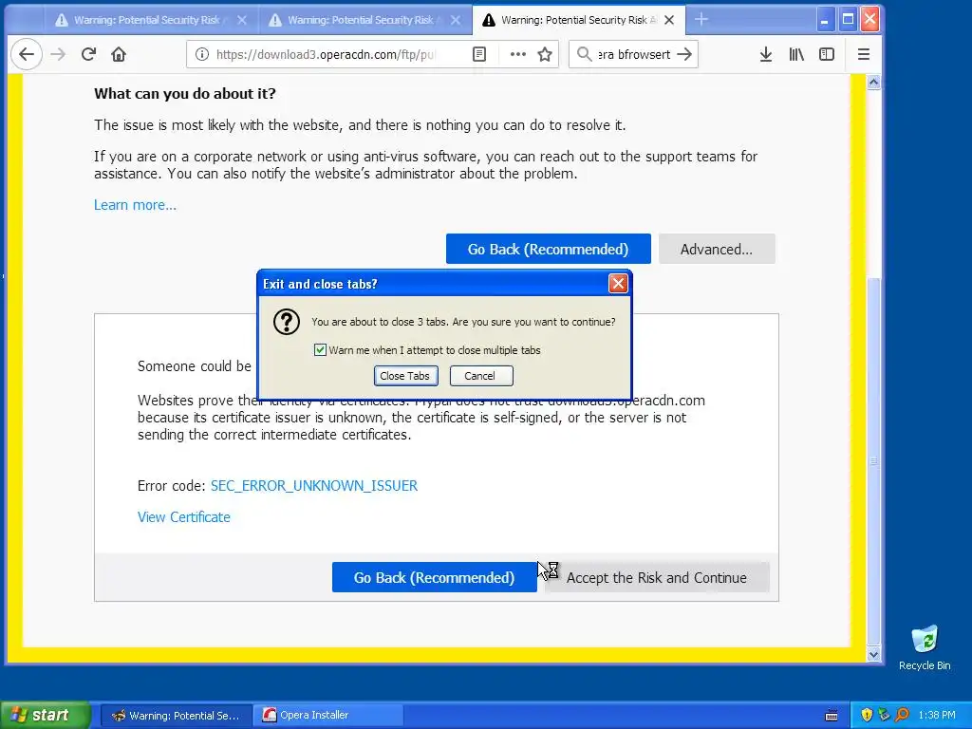Click lower Go Back (Recommended) button
972x729 pixels.
click(x=435, y=577)
